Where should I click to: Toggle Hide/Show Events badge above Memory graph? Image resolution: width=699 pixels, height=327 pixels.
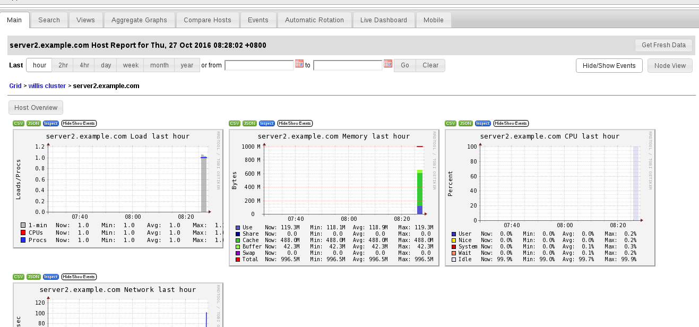coord(295,123)
